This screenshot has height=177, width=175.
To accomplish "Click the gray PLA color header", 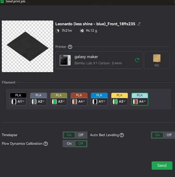I will point(38,95).
